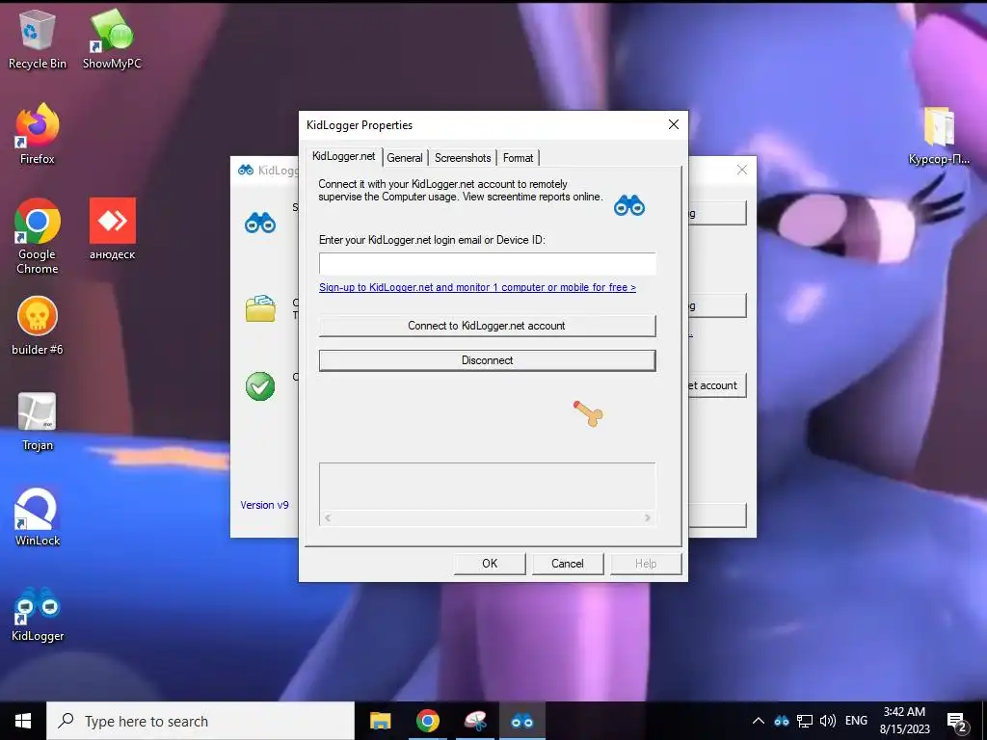
Task: Open the notification center icon
Action: pos(957,722)
